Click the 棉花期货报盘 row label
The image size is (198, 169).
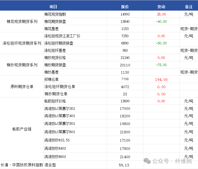[x=55, y=21]
